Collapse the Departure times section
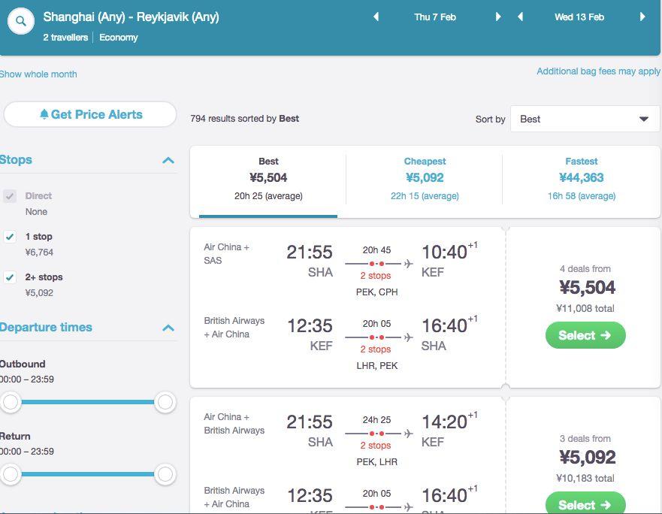 point(168,328)
